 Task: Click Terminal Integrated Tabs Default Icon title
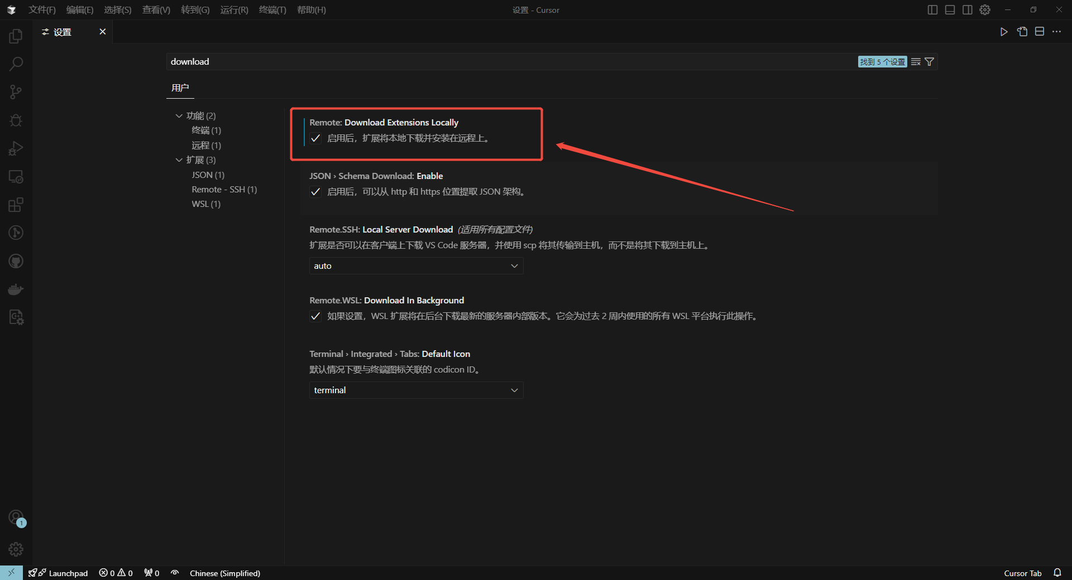click(390, 354)
